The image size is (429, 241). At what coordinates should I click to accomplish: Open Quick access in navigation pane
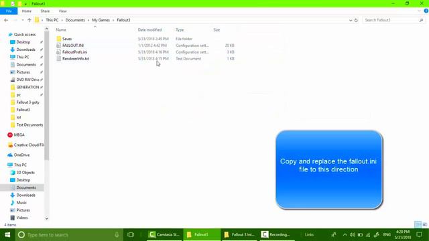pyautogui.click(x=25, y=35)
